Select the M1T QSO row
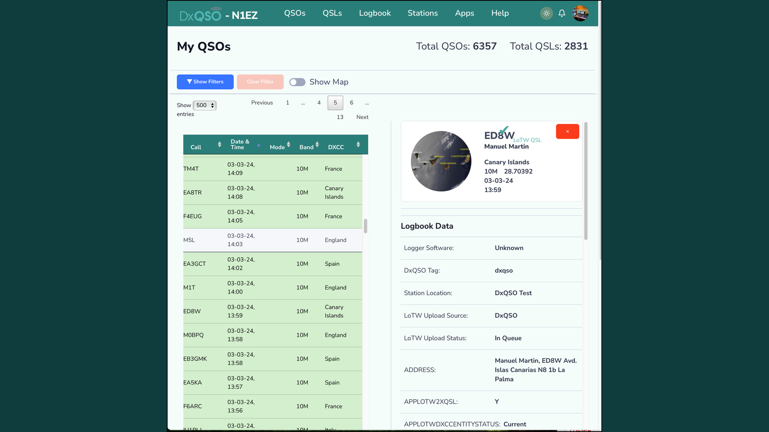769x432 pixels. click(273, 288)
